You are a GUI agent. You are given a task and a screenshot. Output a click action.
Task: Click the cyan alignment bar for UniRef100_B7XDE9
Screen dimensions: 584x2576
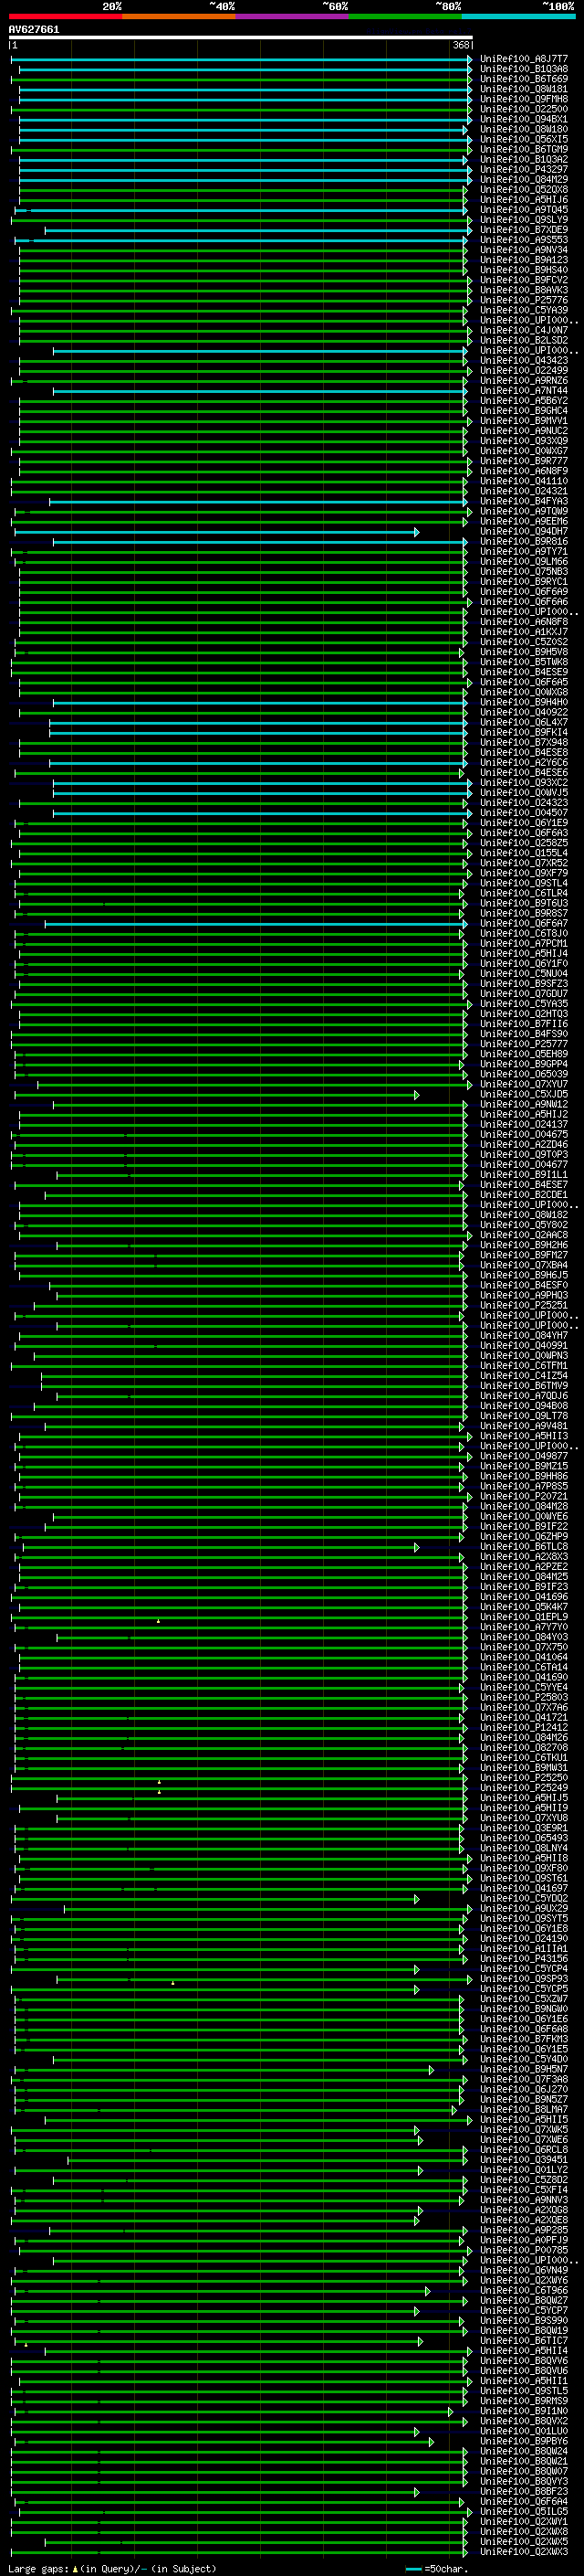click(257, 230)
